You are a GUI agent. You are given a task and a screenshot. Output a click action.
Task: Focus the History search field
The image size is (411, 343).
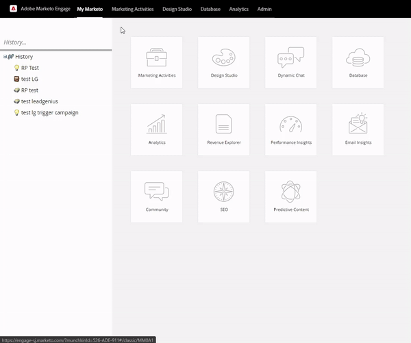coord(56,42)
